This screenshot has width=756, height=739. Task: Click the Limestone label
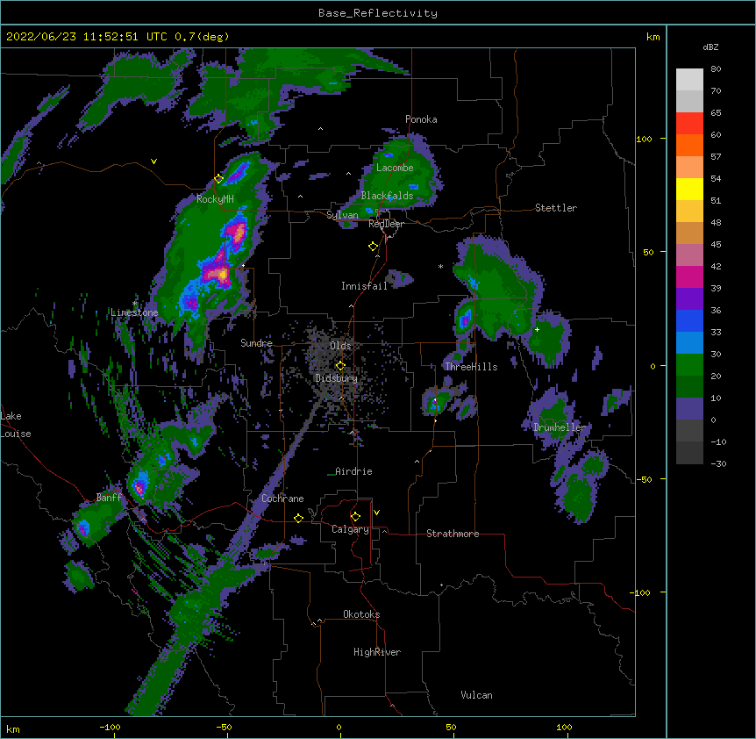coord(134,312)
